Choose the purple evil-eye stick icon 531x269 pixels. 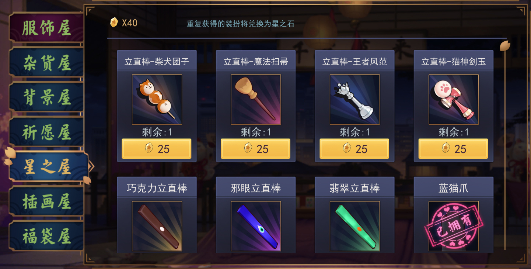click(256, 226)
